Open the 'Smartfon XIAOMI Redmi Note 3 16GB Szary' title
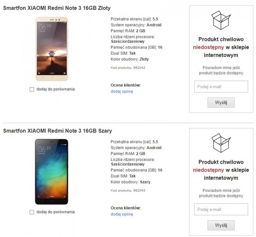This screenshot has height=237, width=256. [x=57, y=131]
